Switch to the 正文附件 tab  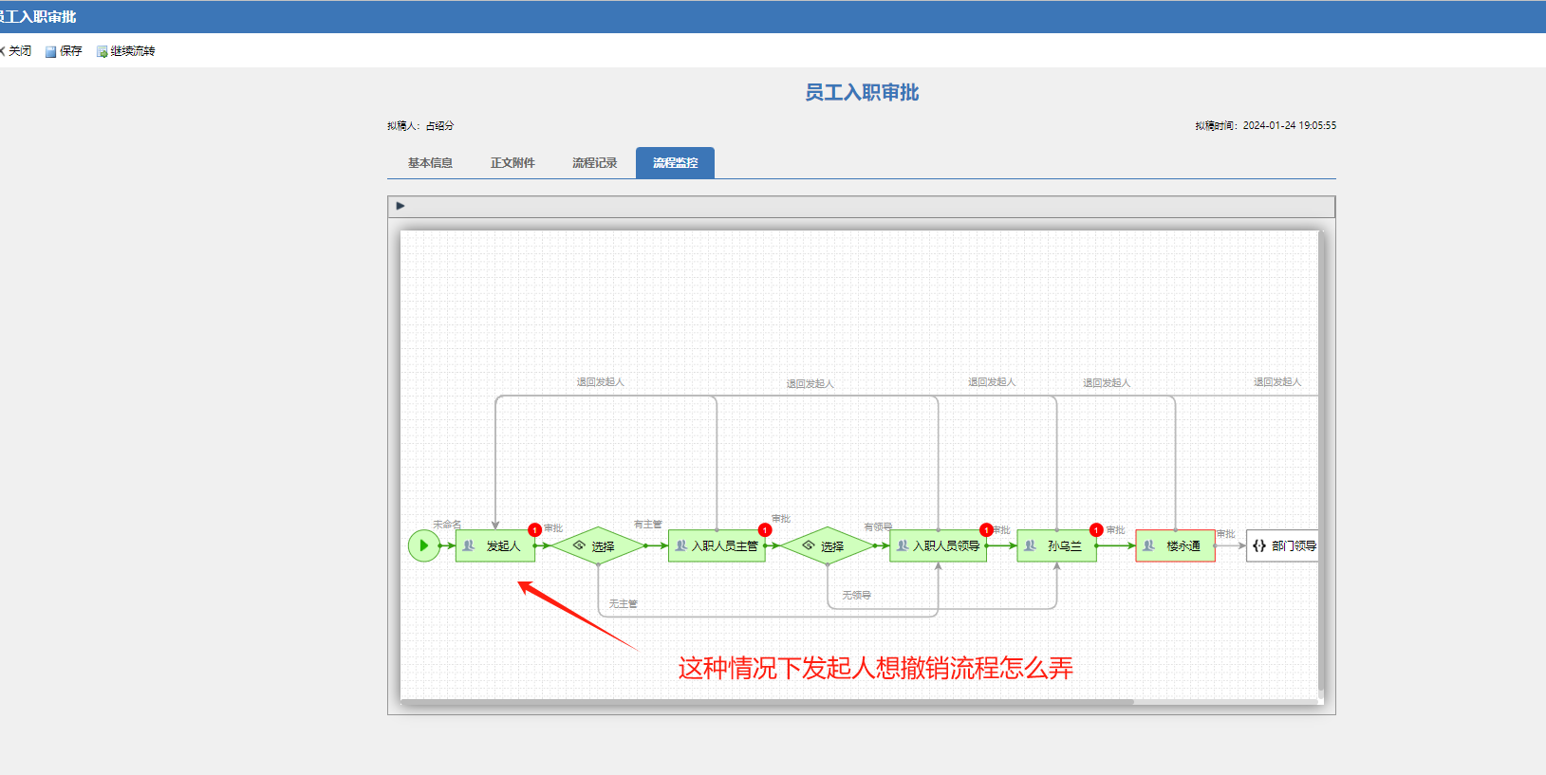pyautogui.click(x=512, y=163)
